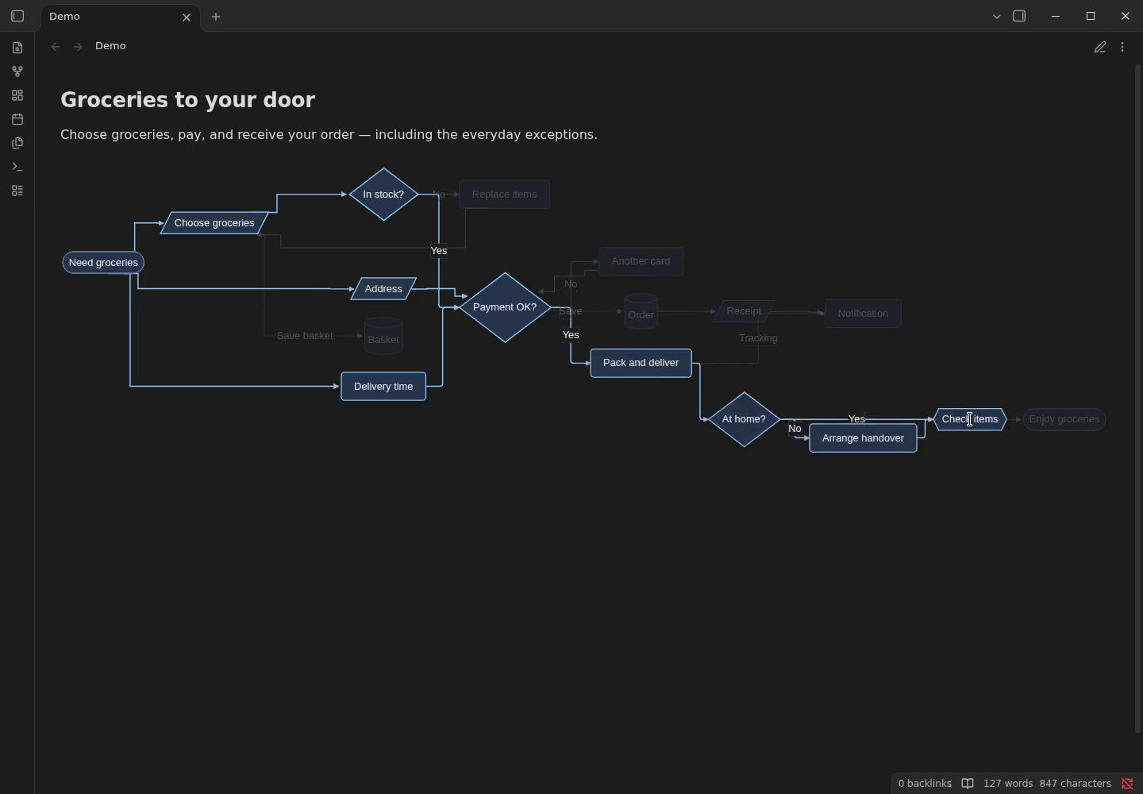The height and width of the screenshot is (794, 1143).
Task: Open command palette icon in ribbon
Action: [x=17, y=167]
